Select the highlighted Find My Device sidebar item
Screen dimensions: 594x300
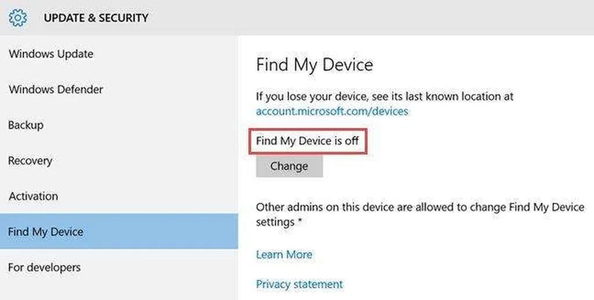coord(46,232)
